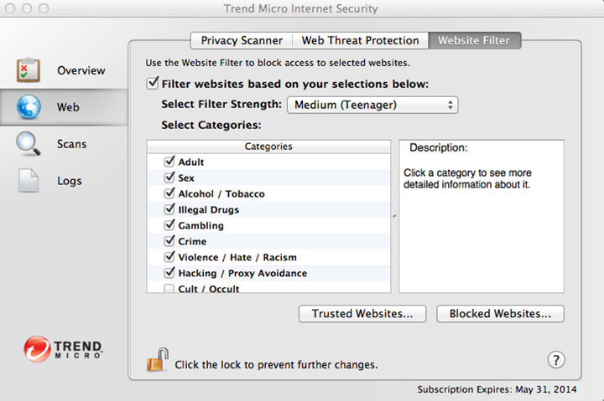Enable the Cult / Occult category
Viewport: 604px width, 401px height.
(169, 288)
